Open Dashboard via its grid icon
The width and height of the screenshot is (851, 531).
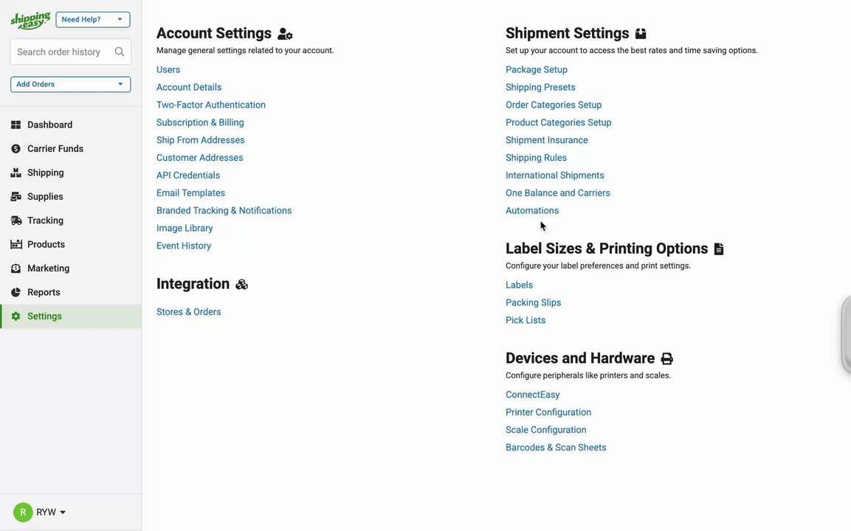click(15, 125)
